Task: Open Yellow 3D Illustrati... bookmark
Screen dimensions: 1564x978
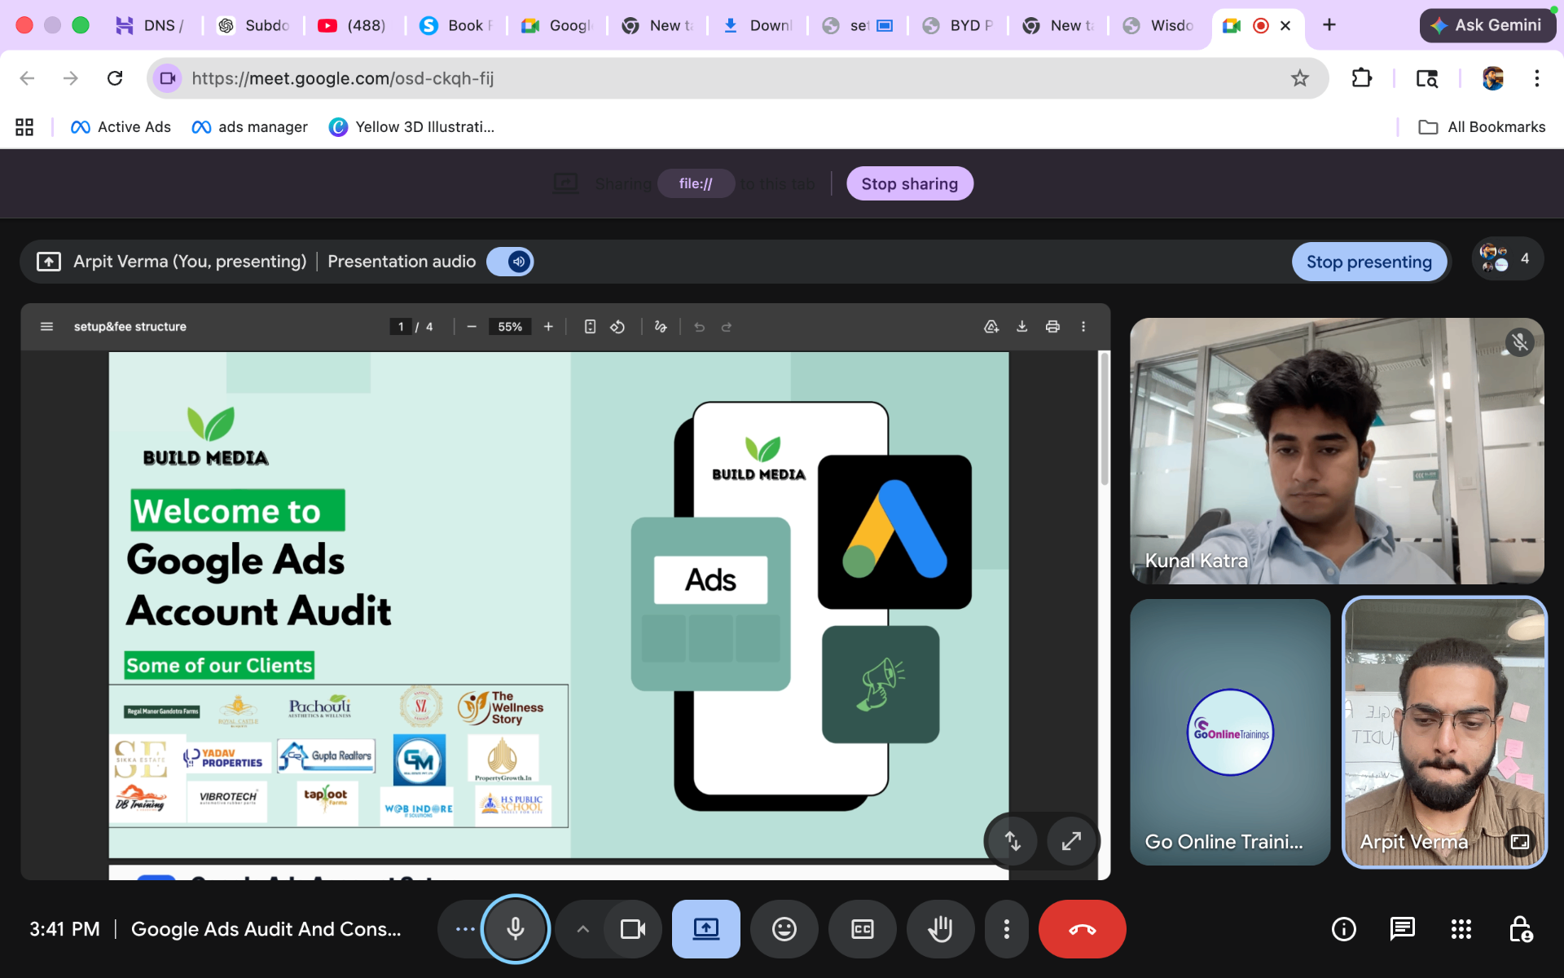Action: tap(411, 127)
